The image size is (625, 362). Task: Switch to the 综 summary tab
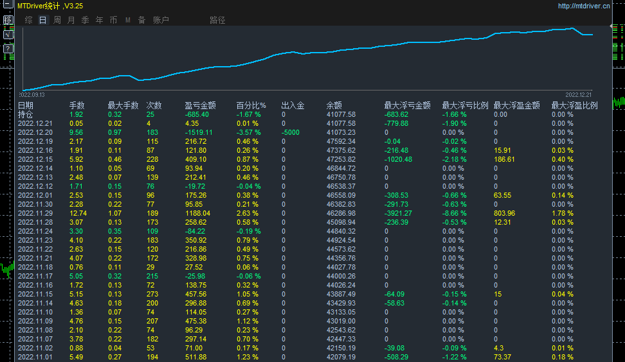pyautogui.click(x=28, y=20)
